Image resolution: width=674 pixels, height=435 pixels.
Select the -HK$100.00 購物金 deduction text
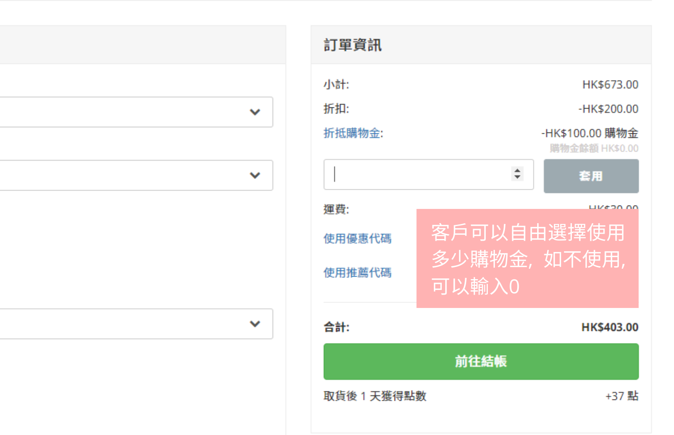[589, 133]
